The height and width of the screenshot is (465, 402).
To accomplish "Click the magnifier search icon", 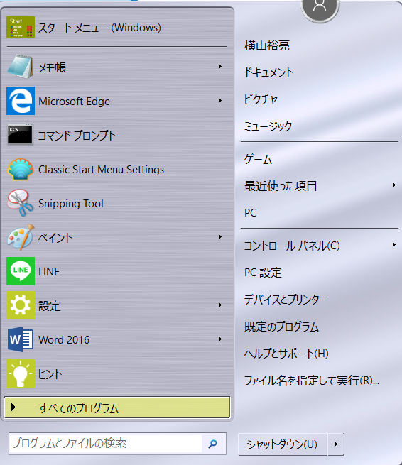I will [212, 444].
